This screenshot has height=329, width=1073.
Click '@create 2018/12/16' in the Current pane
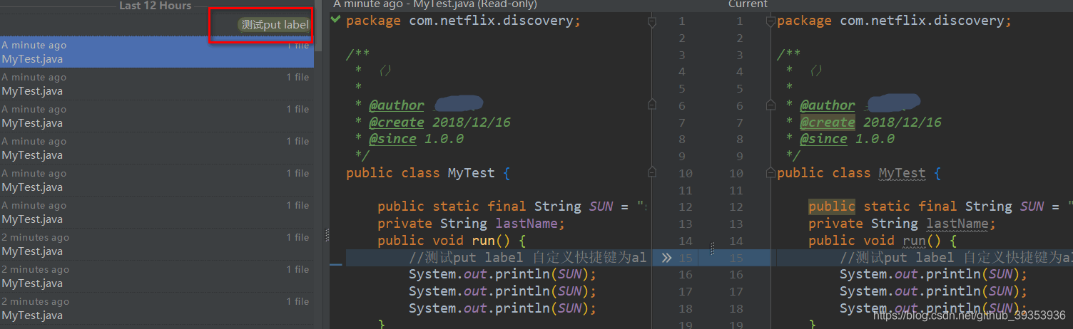pos(870,122)
